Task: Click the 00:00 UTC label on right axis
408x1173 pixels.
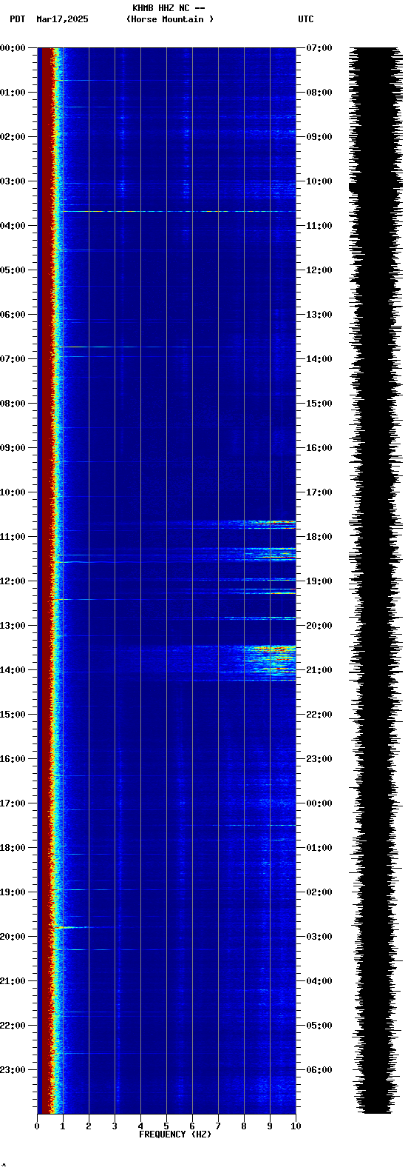Action: (x=319, y=803)
